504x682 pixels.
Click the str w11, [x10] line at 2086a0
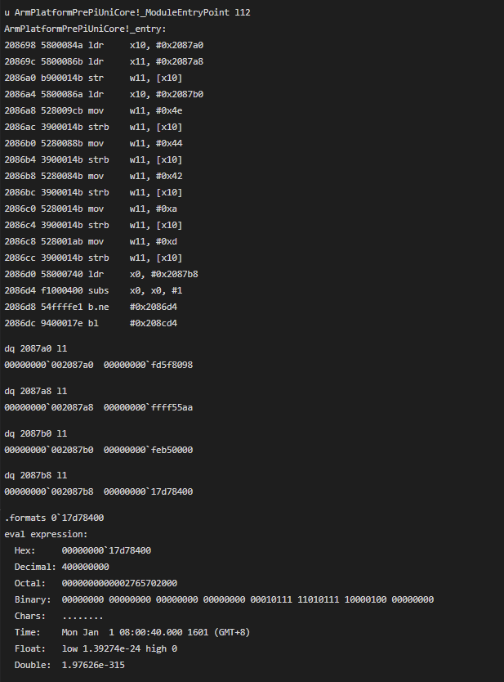(x=93, y=78)
